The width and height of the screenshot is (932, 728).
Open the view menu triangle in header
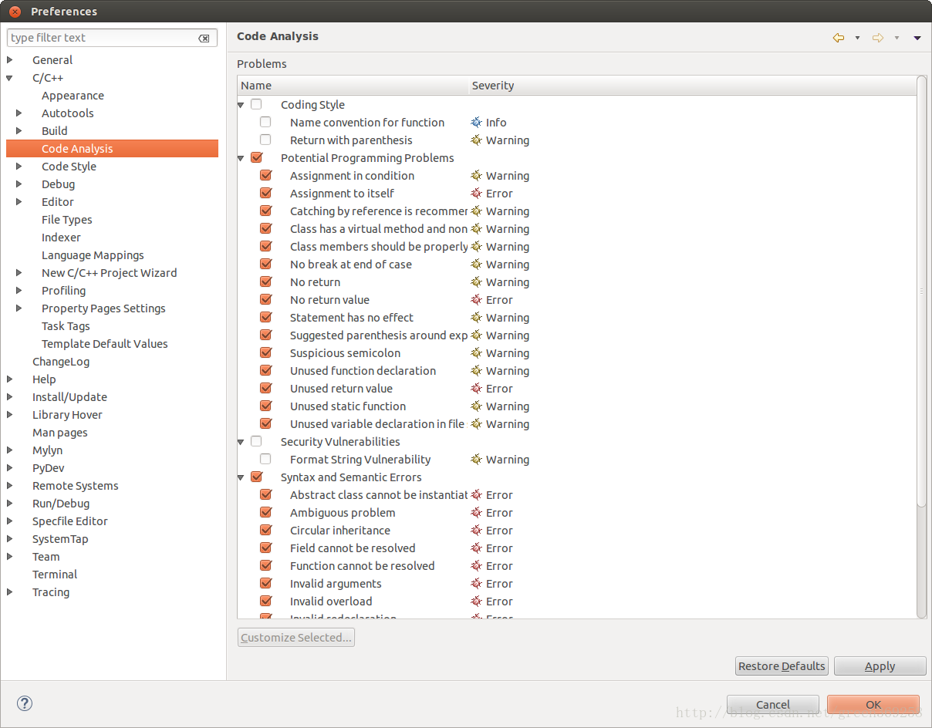coord(917,38)
